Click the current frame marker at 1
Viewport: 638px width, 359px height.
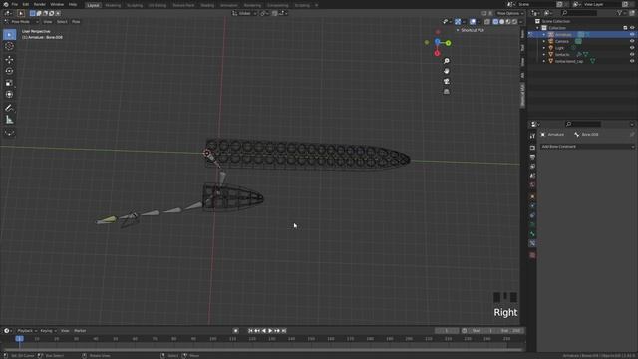(19, 339)
